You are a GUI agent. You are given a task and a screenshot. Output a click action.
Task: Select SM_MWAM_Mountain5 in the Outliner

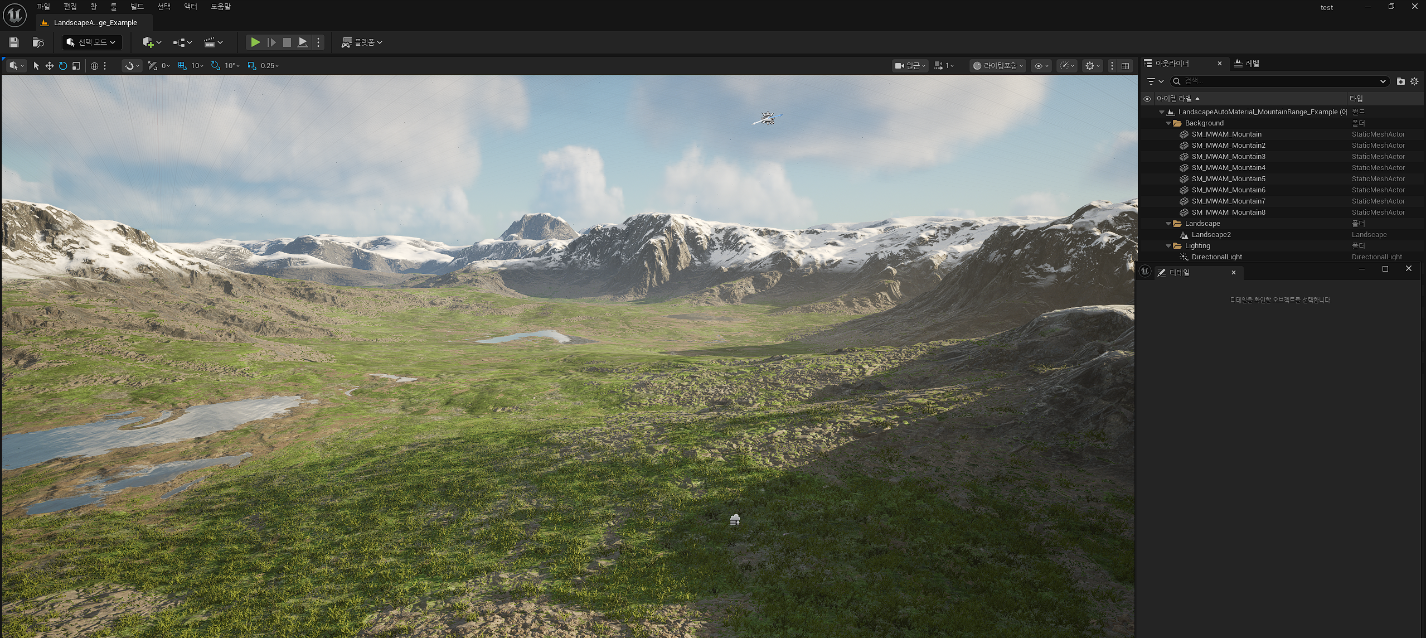(x=1228, y=179)
